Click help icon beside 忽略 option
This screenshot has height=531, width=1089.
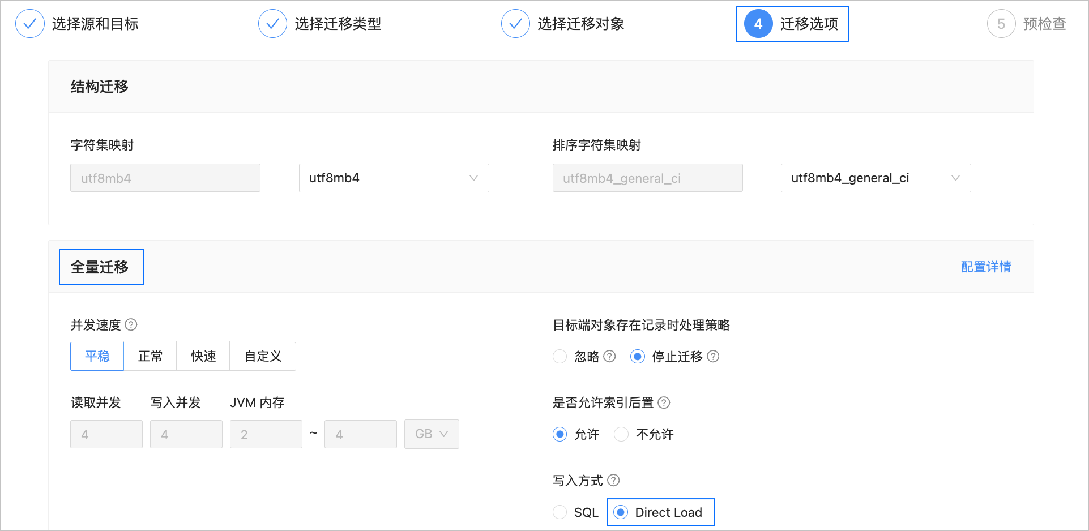coord(609,356)
